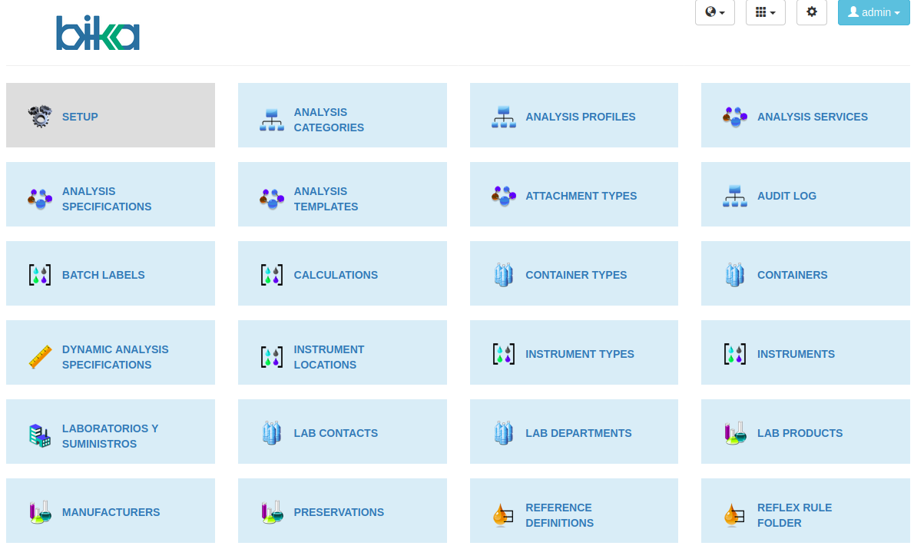Open the settings gear button
Viewport: 914px width, 549px height.
click(811, 12)
